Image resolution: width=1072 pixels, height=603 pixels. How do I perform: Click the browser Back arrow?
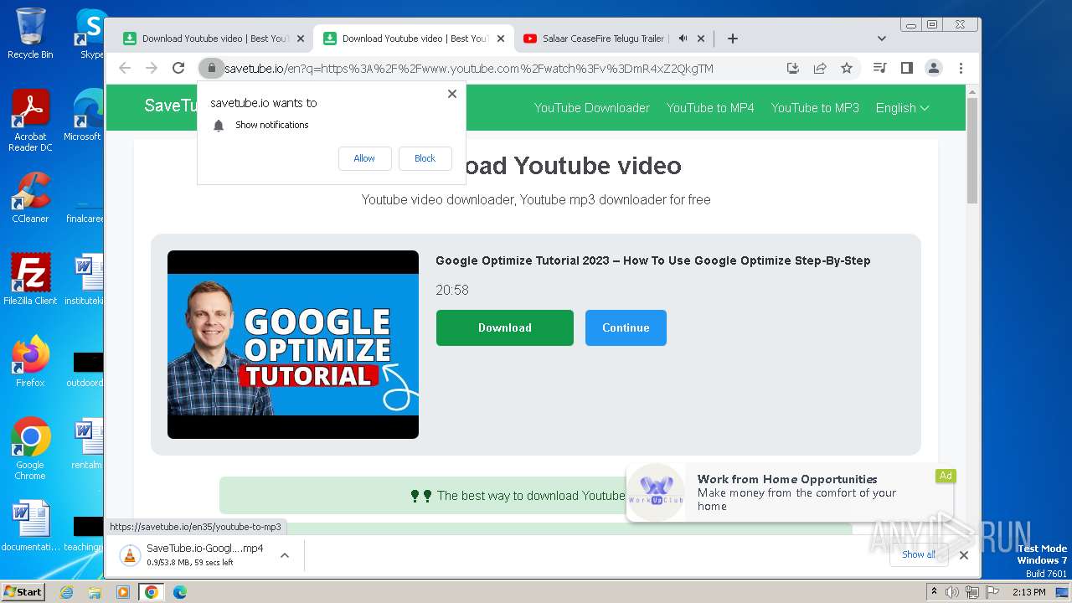point(125,68)
